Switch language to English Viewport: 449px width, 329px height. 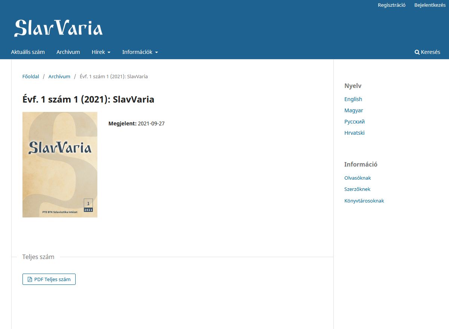(x=353, y=99)
